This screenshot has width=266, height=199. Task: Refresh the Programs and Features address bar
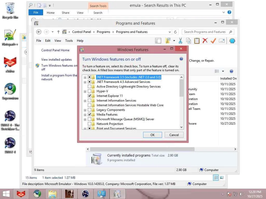tap(175, 32)
